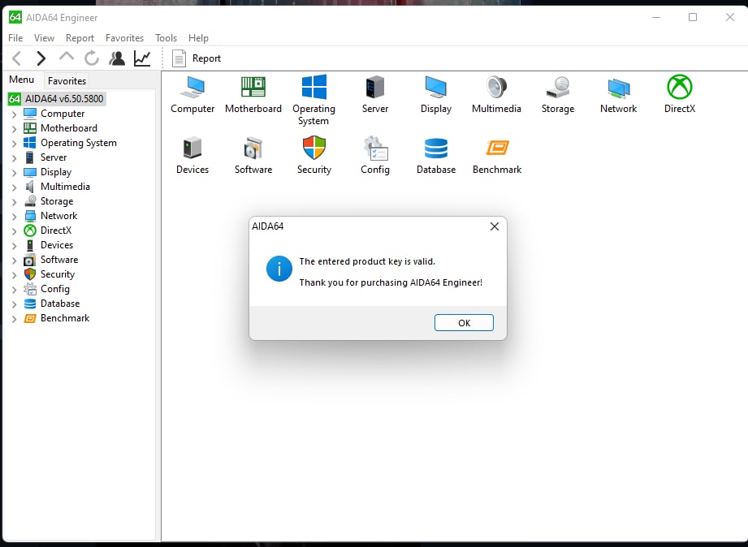
Task: Open the Software icon in main pane
Action: click(x=253, y=149)
